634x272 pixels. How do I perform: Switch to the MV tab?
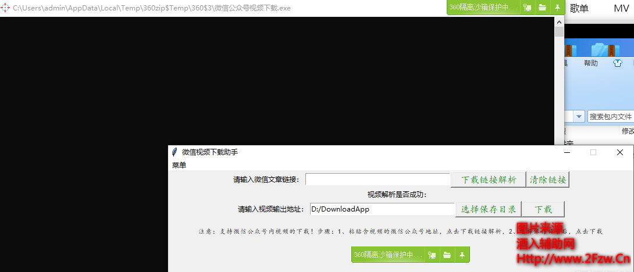pos(621,8)
